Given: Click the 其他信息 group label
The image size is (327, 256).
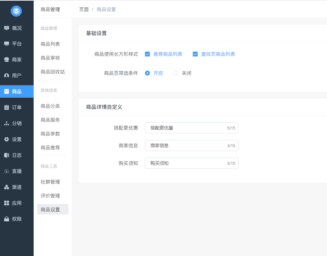Looking at the screenshot, I should coord(49,90).
